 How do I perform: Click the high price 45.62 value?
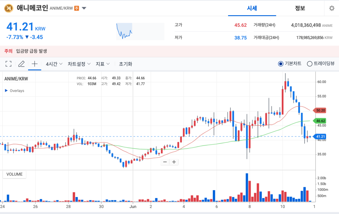coord(240,25)
